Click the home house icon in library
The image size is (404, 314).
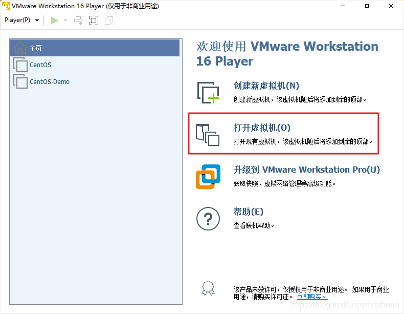(20, 48)
